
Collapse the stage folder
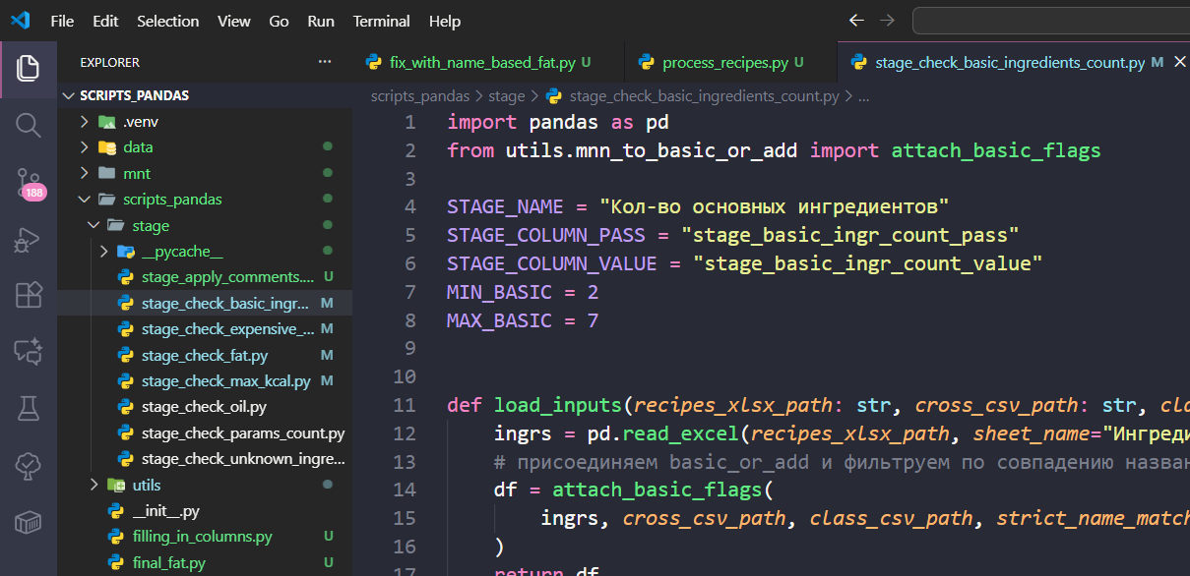tap(94, 225)
